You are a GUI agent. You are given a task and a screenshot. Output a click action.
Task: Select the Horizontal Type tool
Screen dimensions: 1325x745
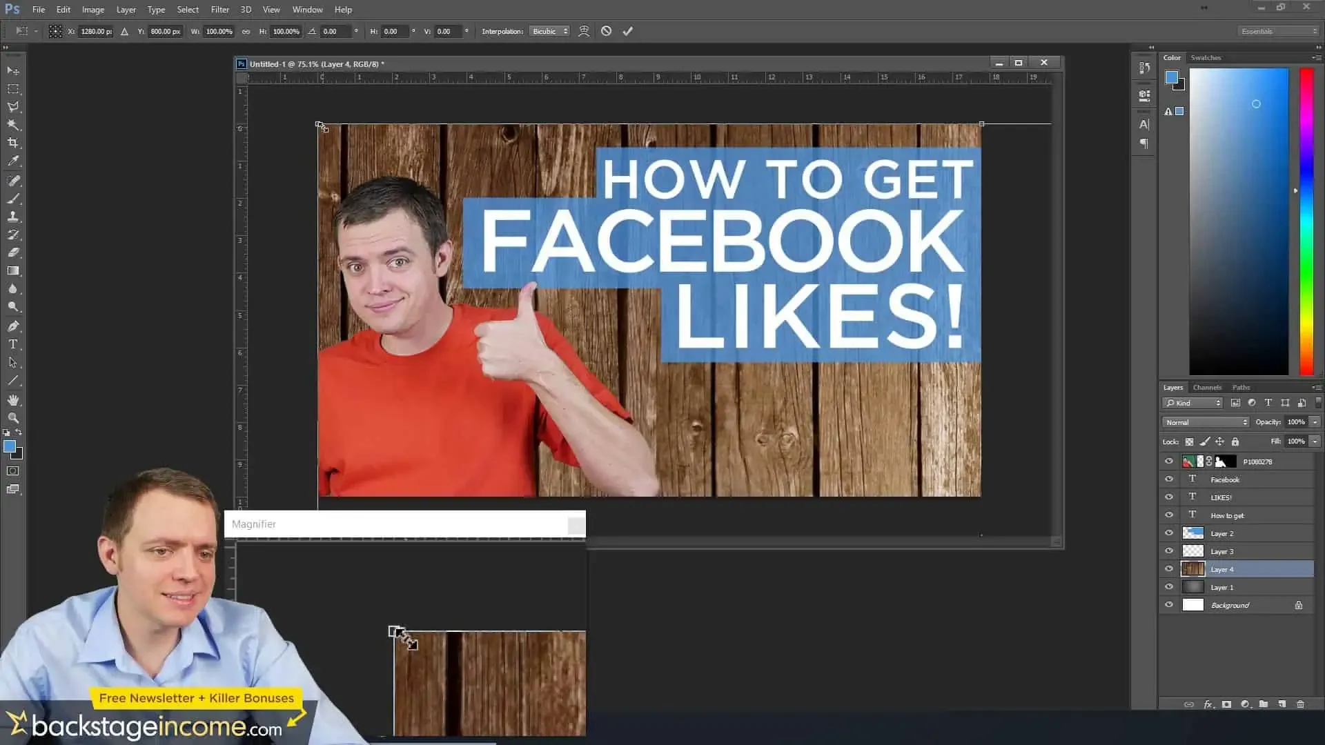pyautogui.click(x=13, y=344)
